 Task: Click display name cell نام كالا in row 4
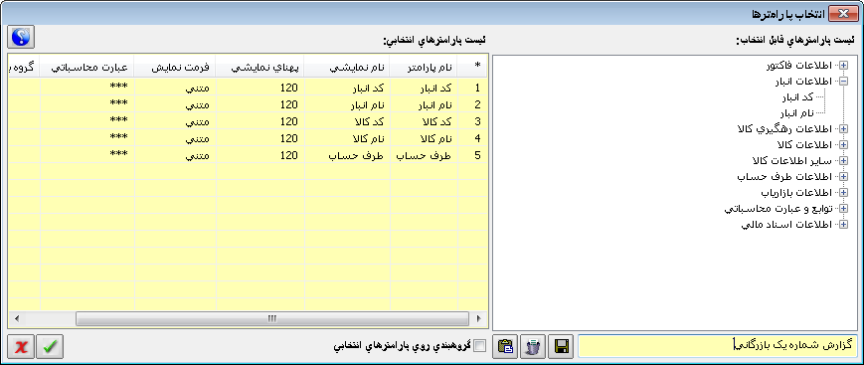coord(347,138)
